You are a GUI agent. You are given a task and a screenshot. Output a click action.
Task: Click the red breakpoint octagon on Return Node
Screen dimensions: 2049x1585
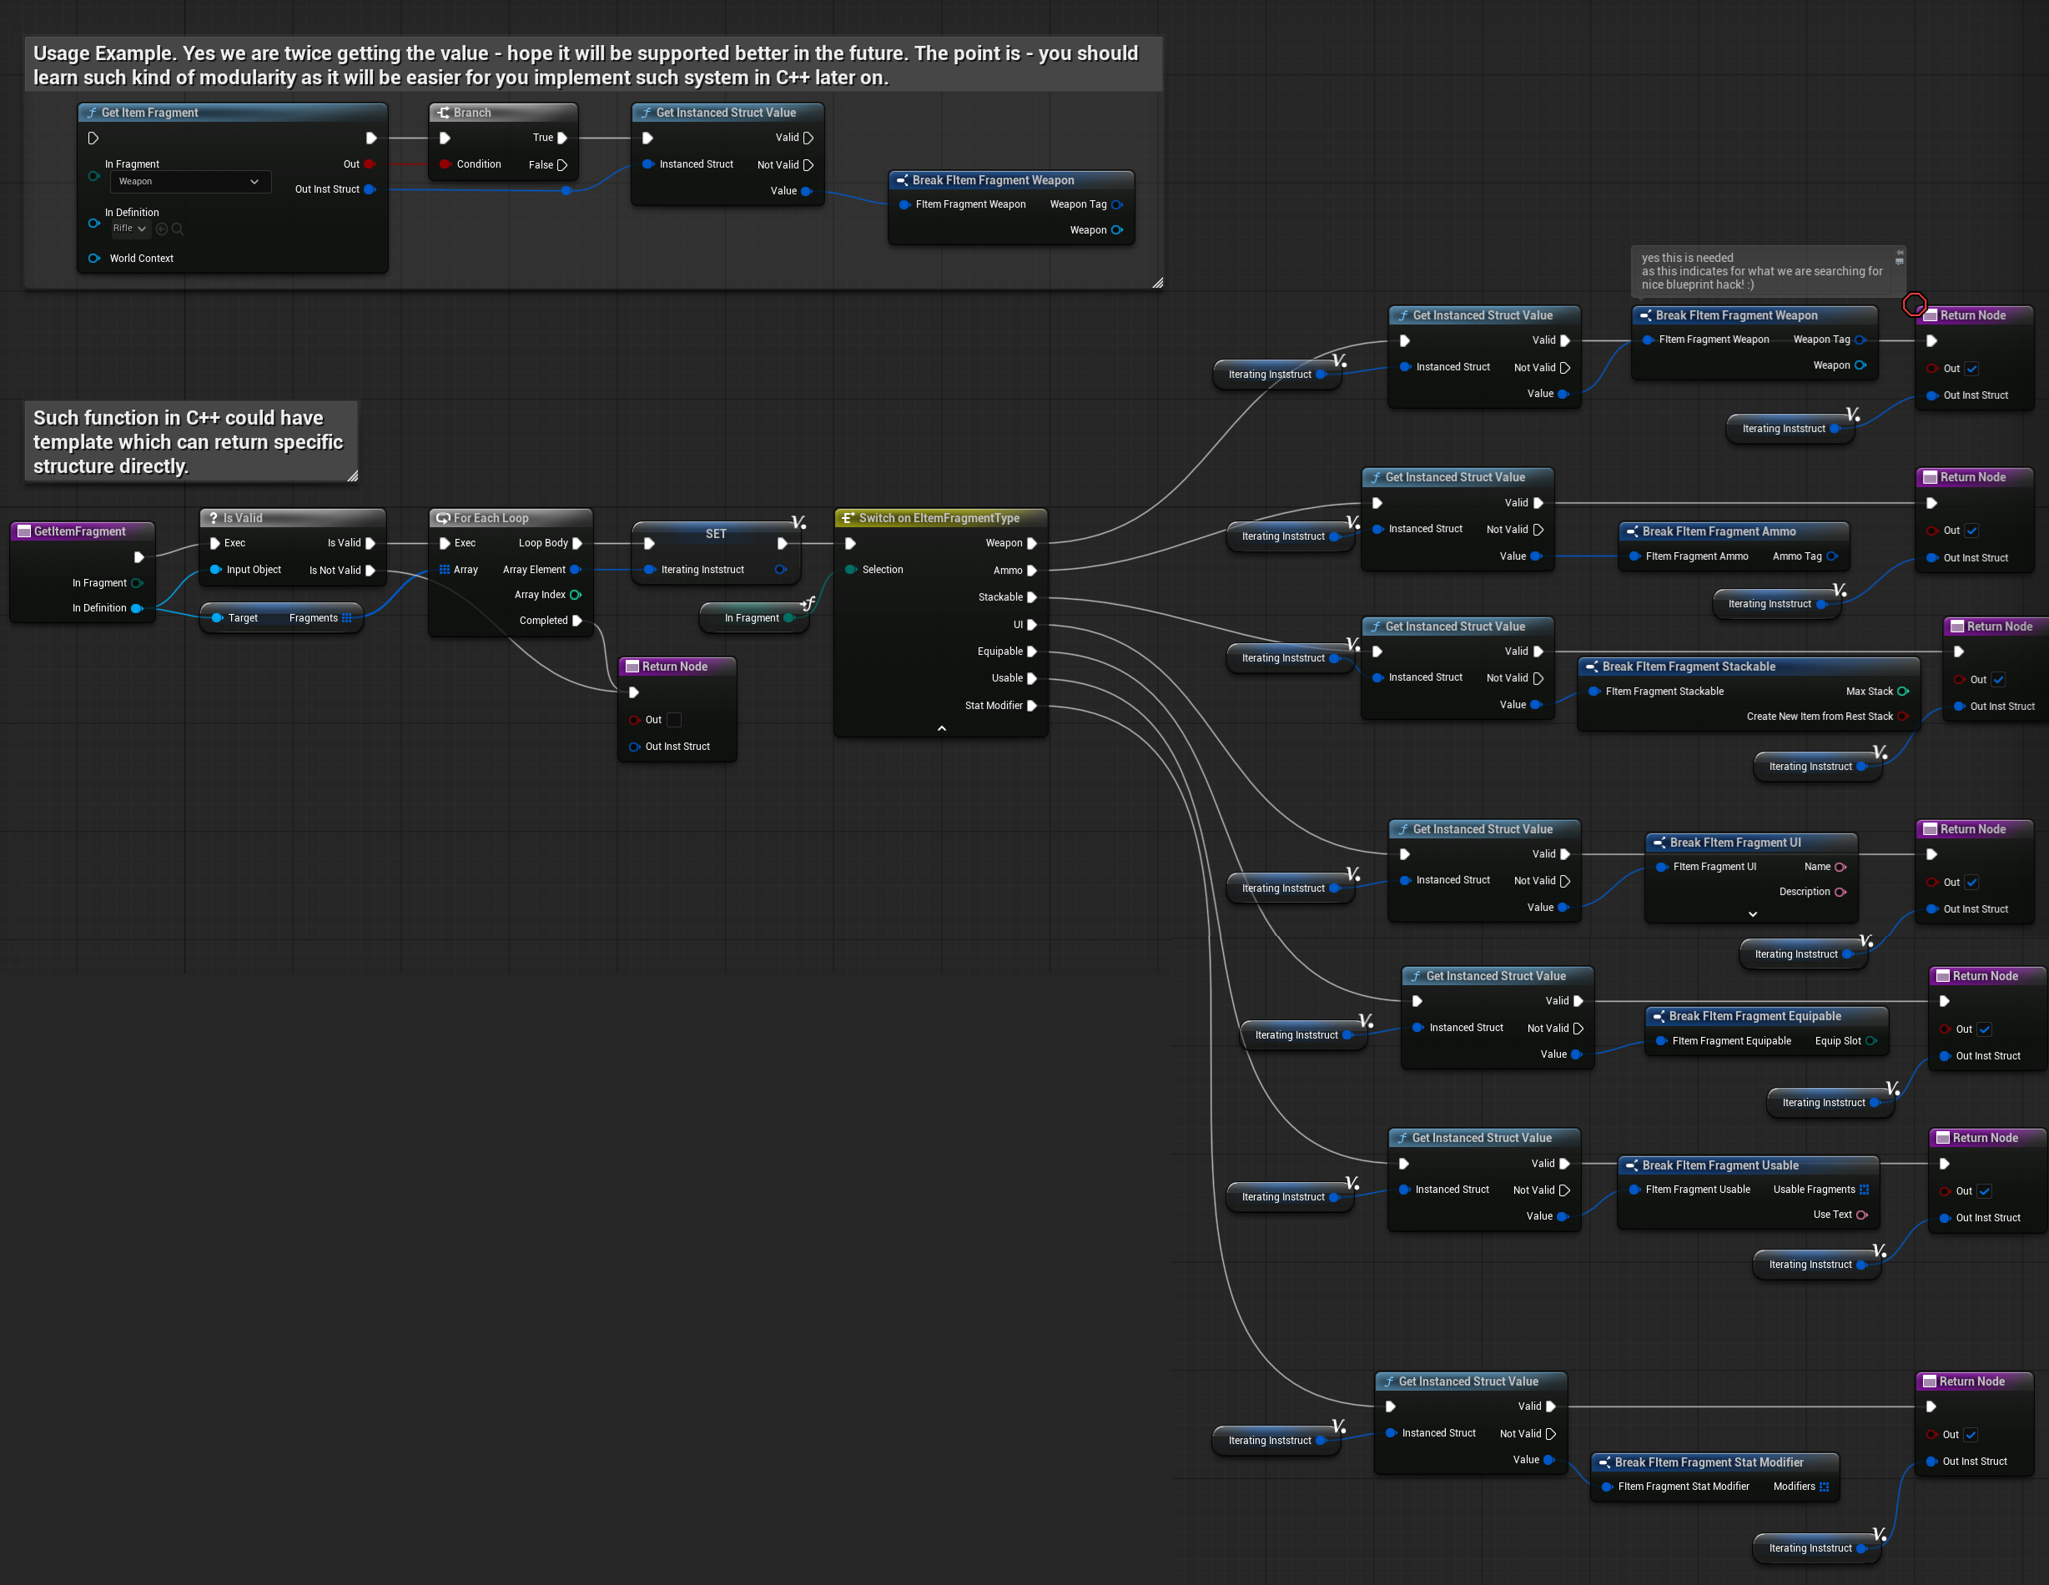[1914, 304]
